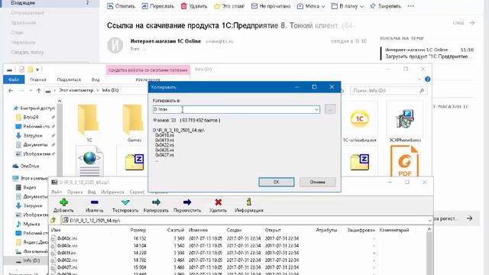Image resolution: width=489 pixels, height=275 pixels.
Task: Sort by Имя column in 7-Zip
Action: pos(56,230)
